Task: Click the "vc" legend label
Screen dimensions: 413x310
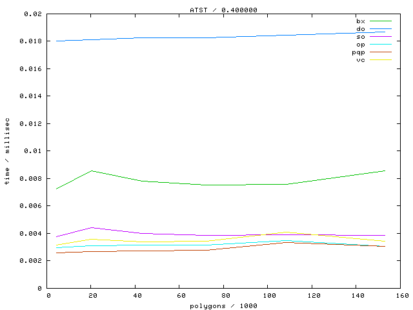Action: tap(360, 60)
